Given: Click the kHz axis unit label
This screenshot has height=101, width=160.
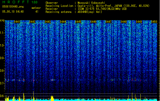Looking at the screenshot, I should tap(2, 20).
